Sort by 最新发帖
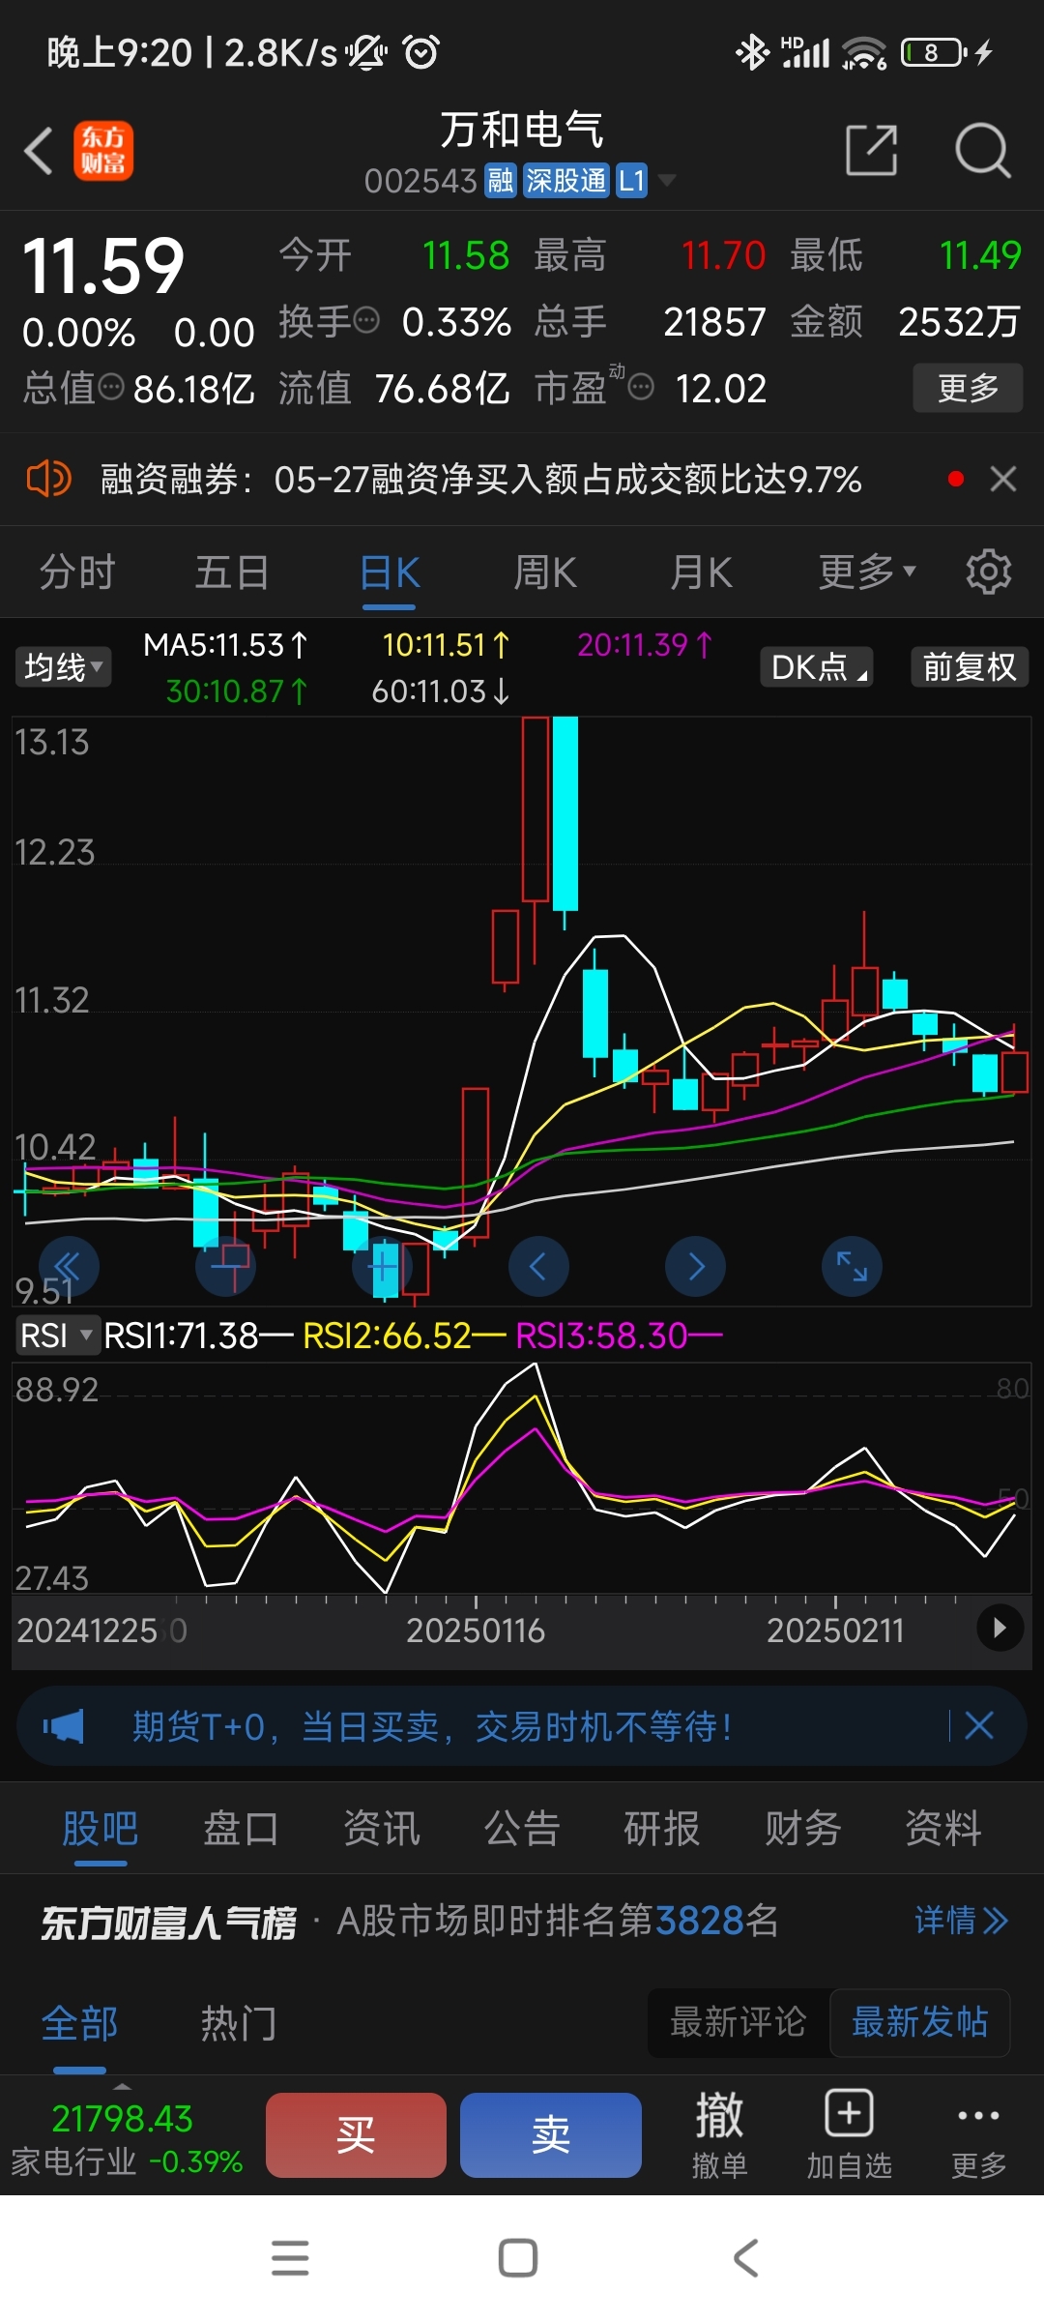1044x2321 pixels. pos(919,2022)
